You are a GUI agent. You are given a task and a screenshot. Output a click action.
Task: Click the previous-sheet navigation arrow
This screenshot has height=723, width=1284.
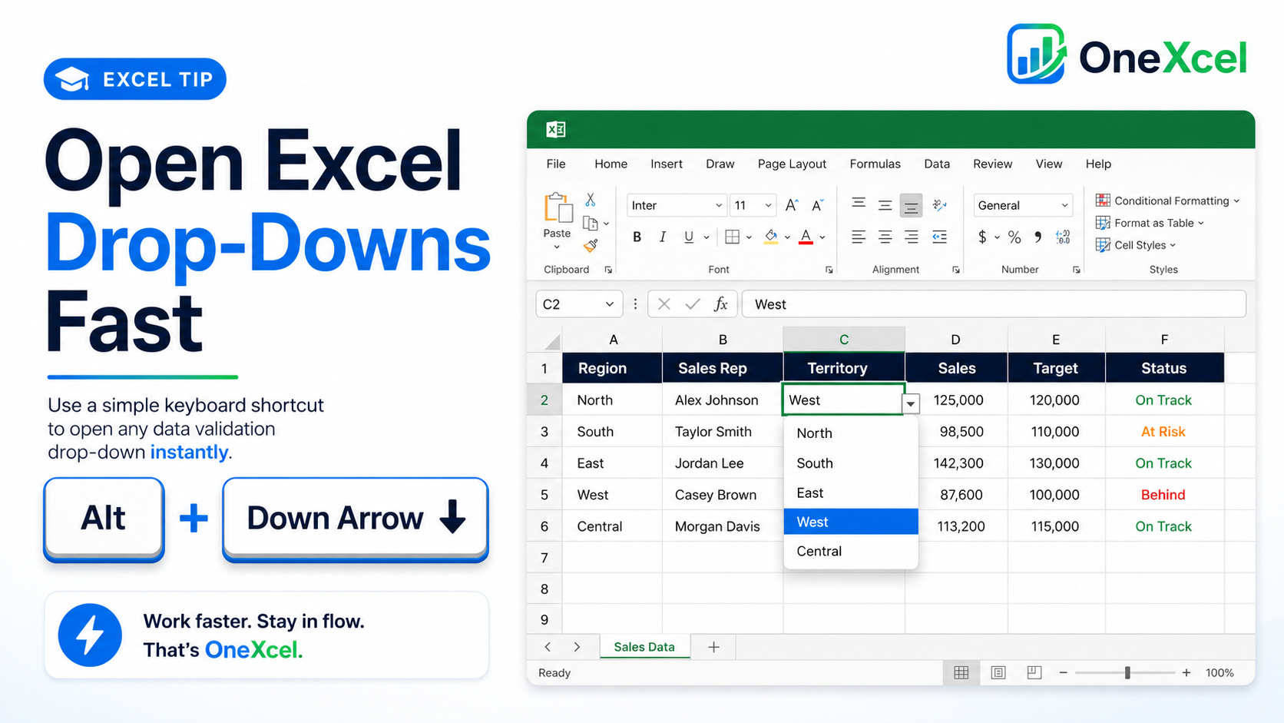(548, 647)
